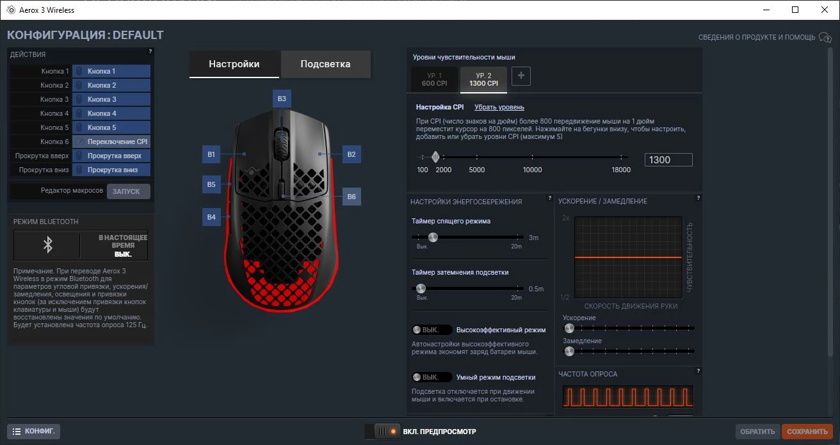Maximize the Aerox 3 Wireless window
The width and height of the screenshot is (840, 445).
(x=795, y=10)
